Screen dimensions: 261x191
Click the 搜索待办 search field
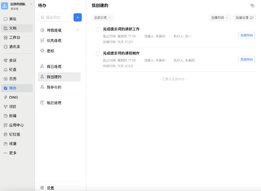55,17
